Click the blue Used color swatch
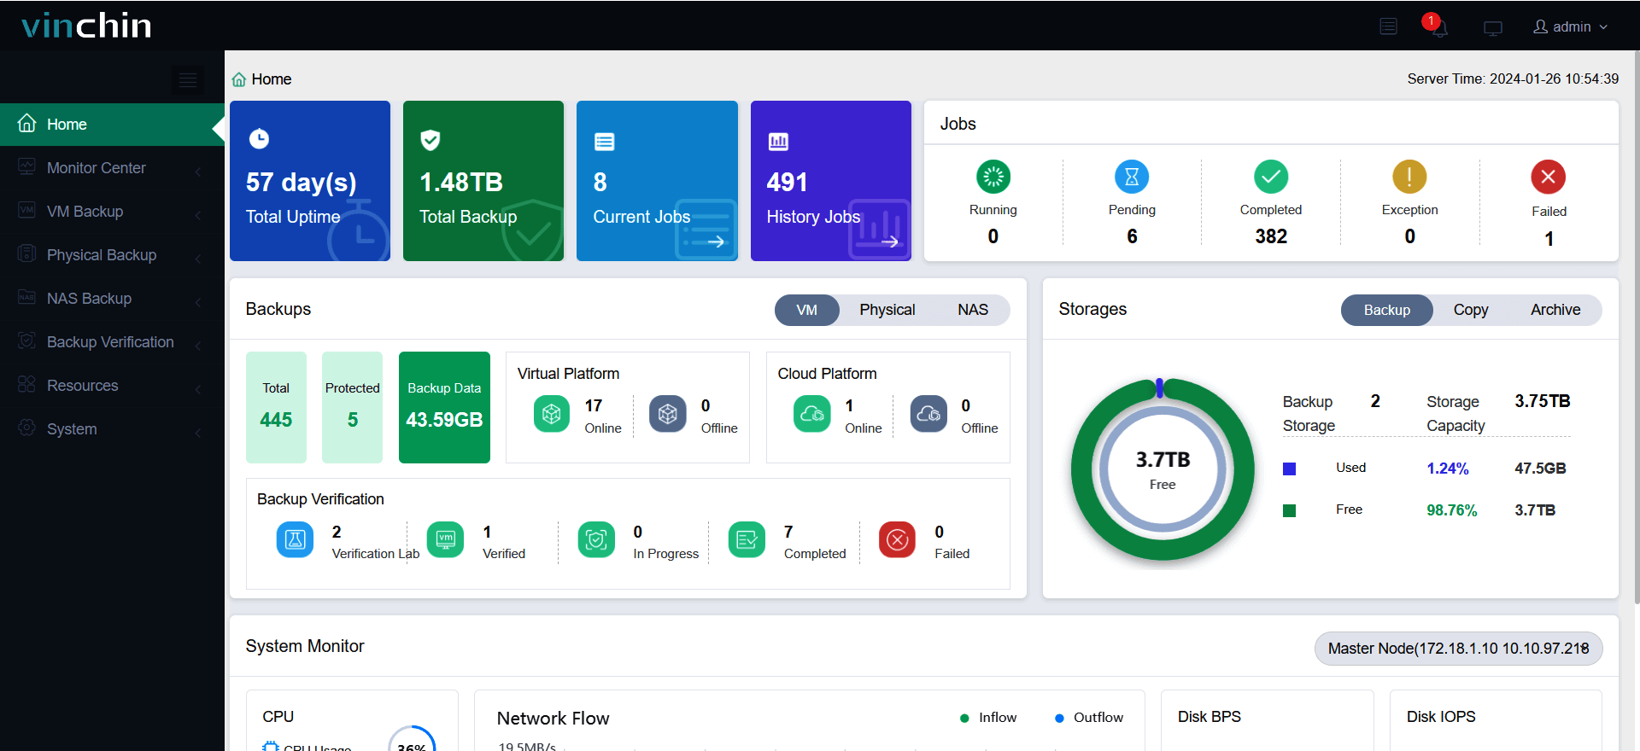 (x=1290, y=469)
